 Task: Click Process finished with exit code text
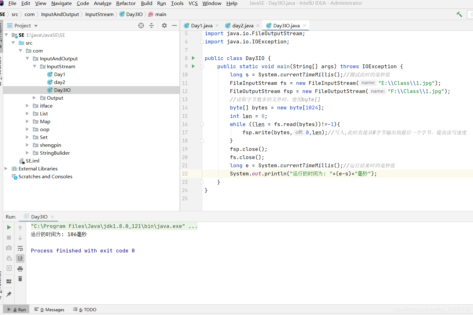(83, 251)
